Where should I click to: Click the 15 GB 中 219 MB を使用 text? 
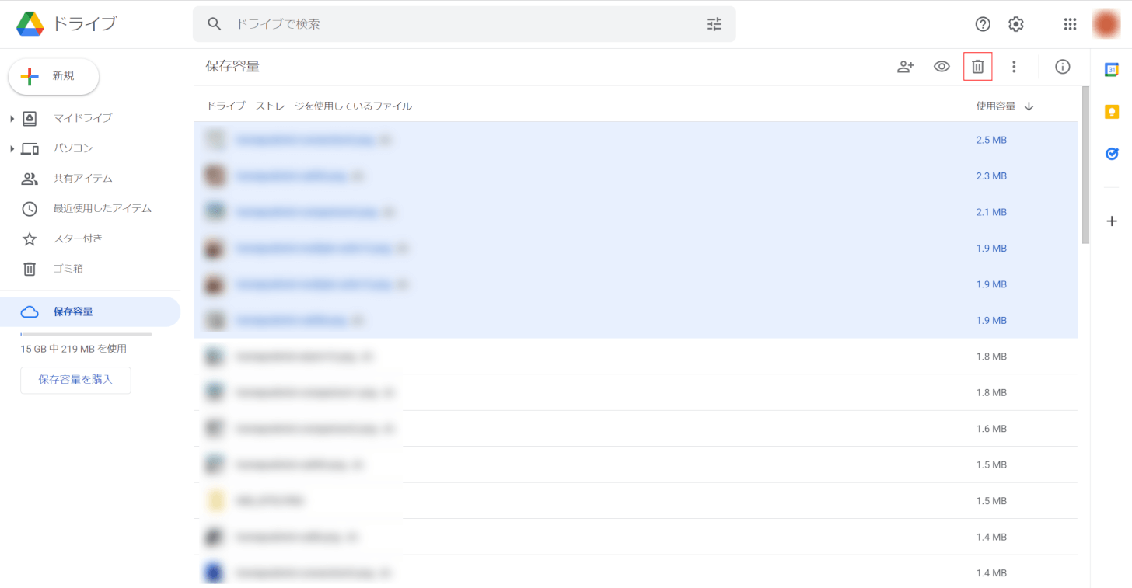(x=74, y=349)
